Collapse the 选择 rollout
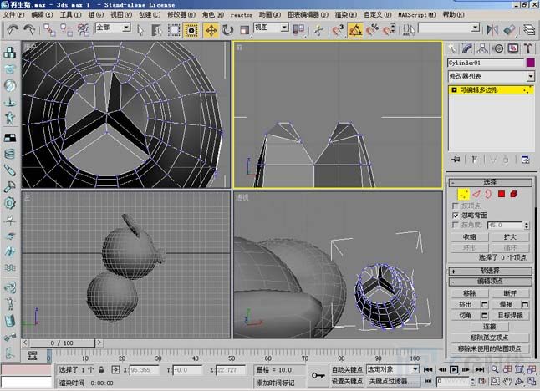Screen dimensions: 540x391 click(x=490, y=182)
